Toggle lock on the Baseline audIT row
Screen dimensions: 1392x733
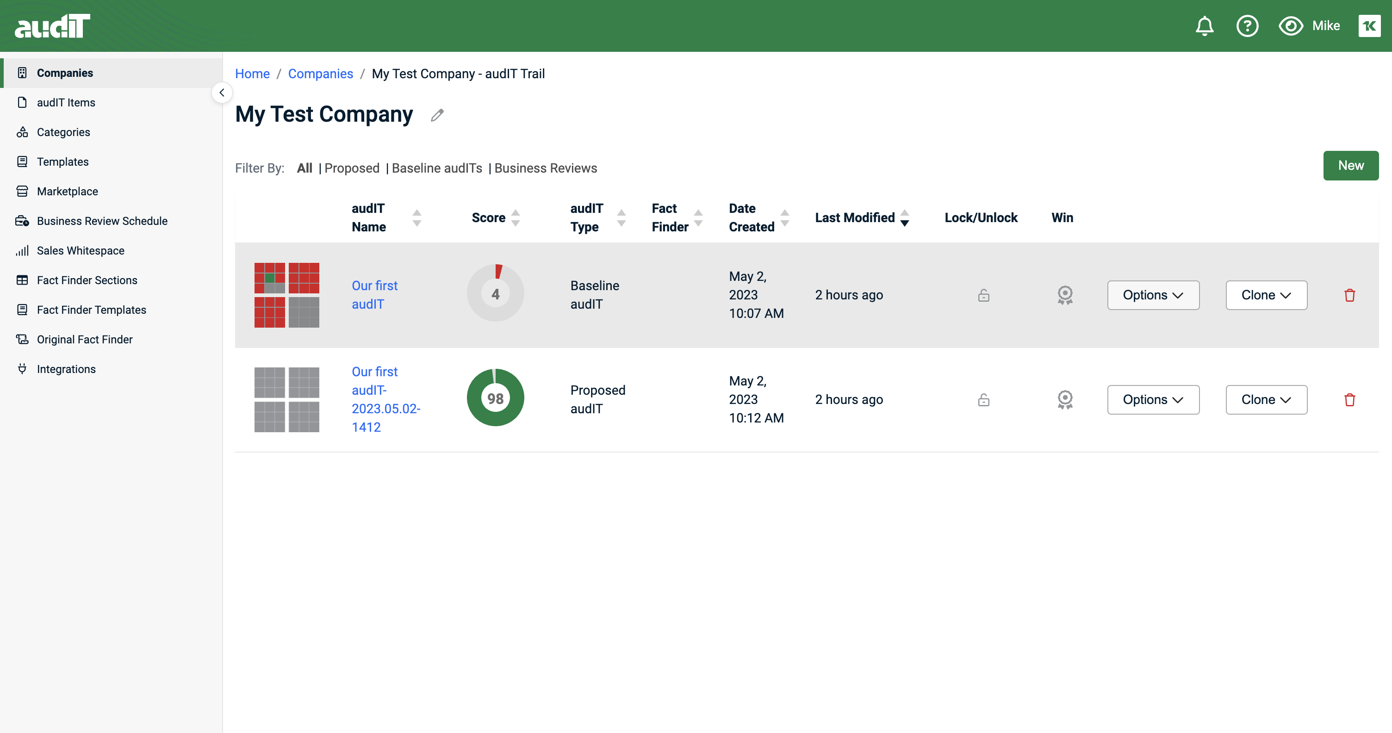coord(983,295)
